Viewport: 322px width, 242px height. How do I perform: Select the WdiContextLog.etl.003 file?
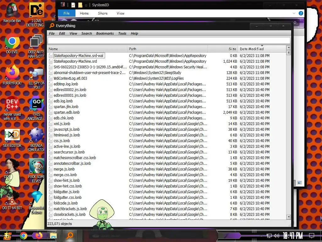coord(70,78)
